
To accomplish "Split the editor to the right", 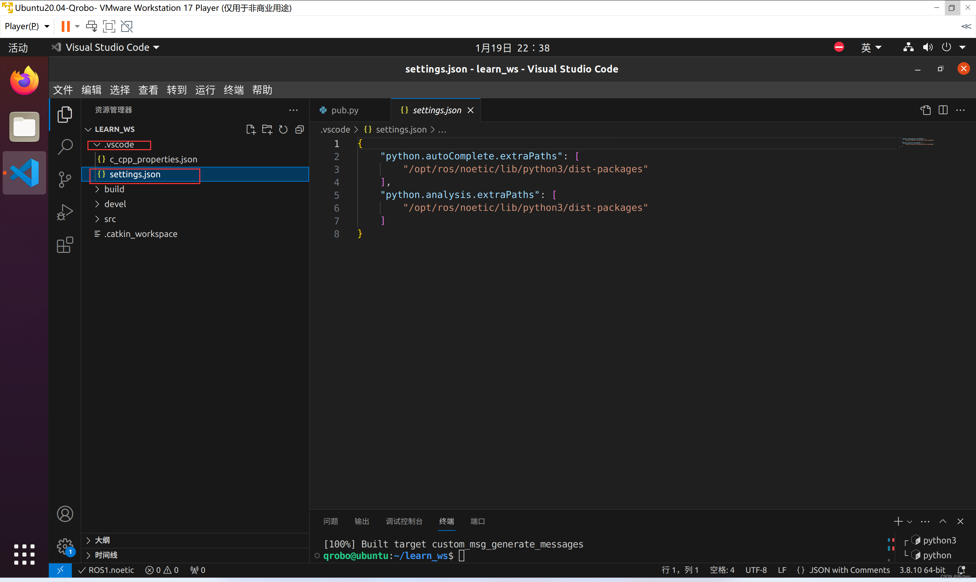I will click(943, 110).
